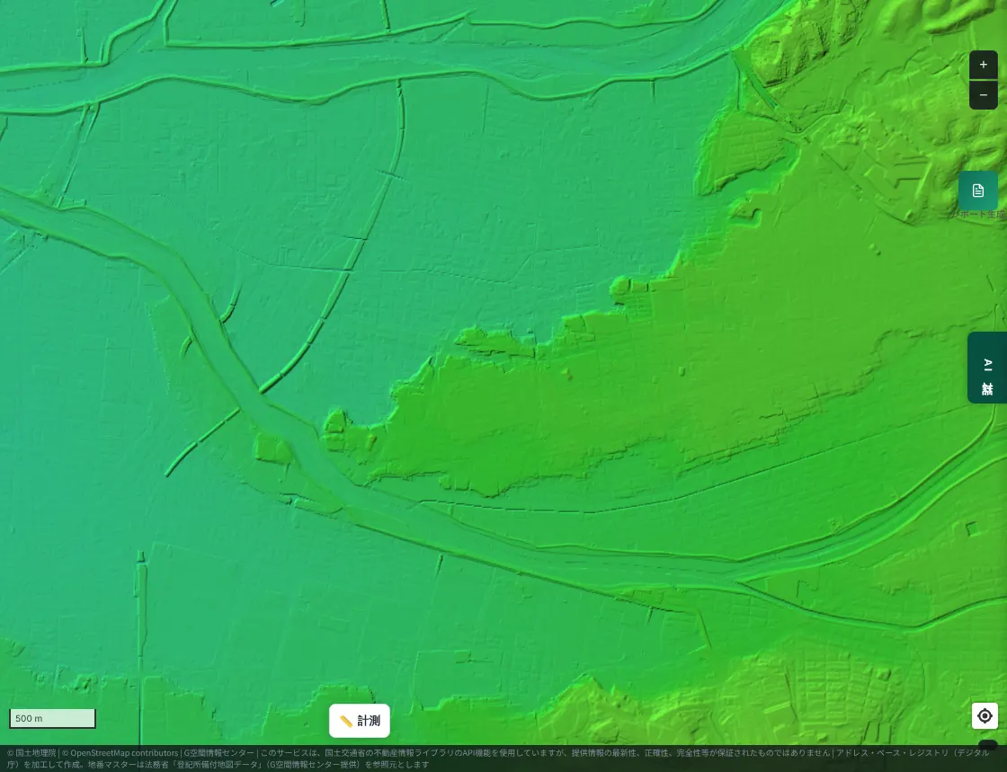Open the AI side panel tab
Screen dimensions: 1007x772
(987, 368)
